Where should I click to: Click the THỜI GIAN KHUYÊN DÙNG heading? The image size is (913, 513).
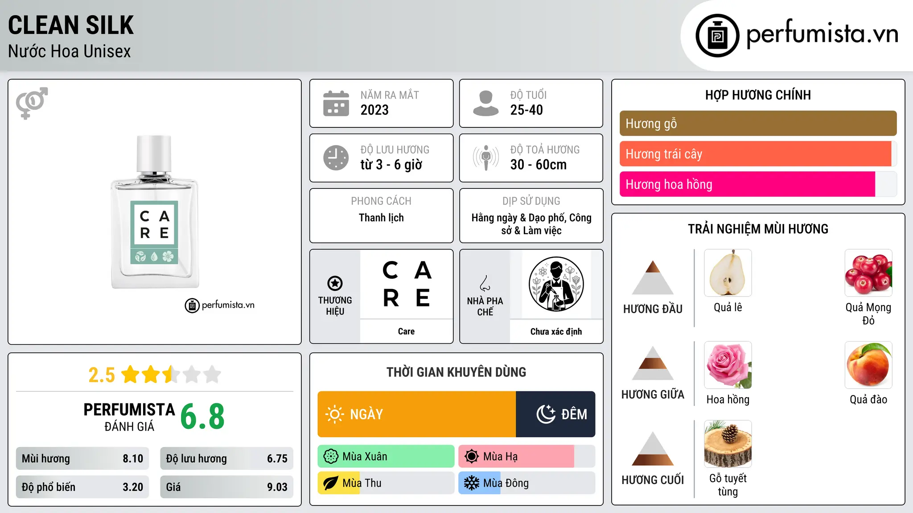pyautogui.click(x=456, y=372)
